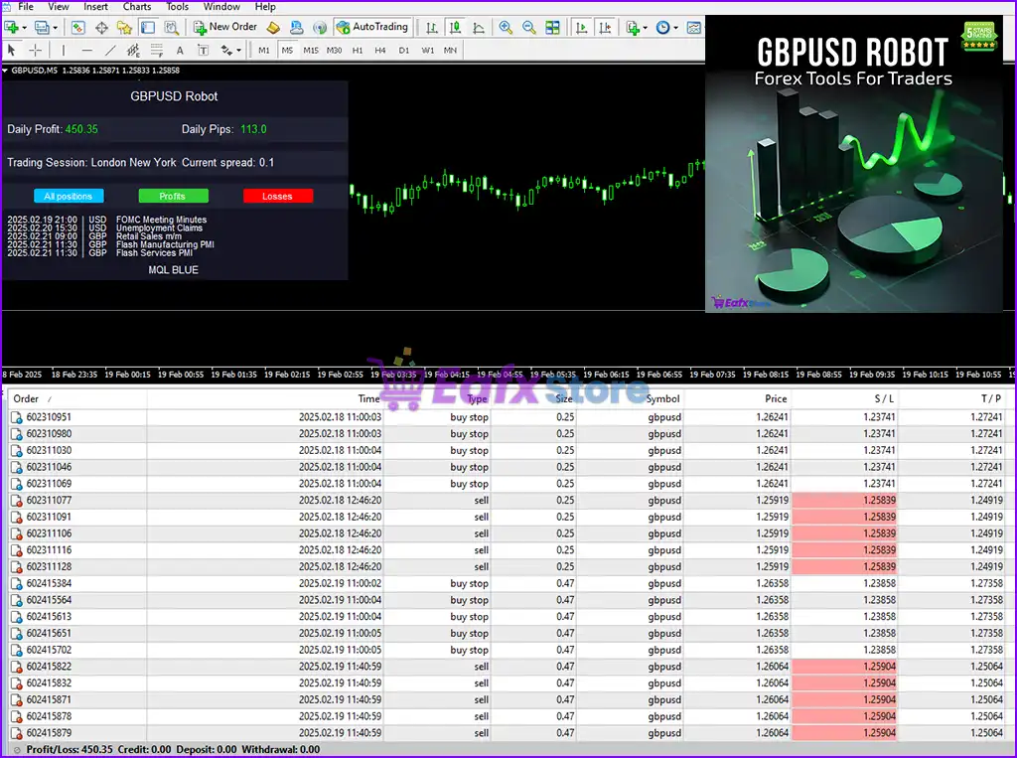Select the Crosshair cursor tool
Screen dimensions: 1017x758
pyautogui.click(x=36, y=50)
